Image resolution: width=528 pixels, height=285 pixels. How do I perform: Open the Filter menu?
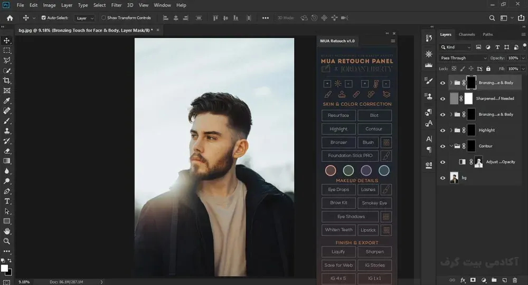point(117,5)
